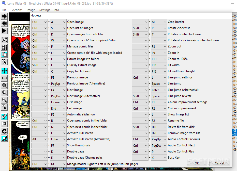The height and width of the screenshot is (171, 237).
Task: Open the Info menu
Action: point(56,10)
